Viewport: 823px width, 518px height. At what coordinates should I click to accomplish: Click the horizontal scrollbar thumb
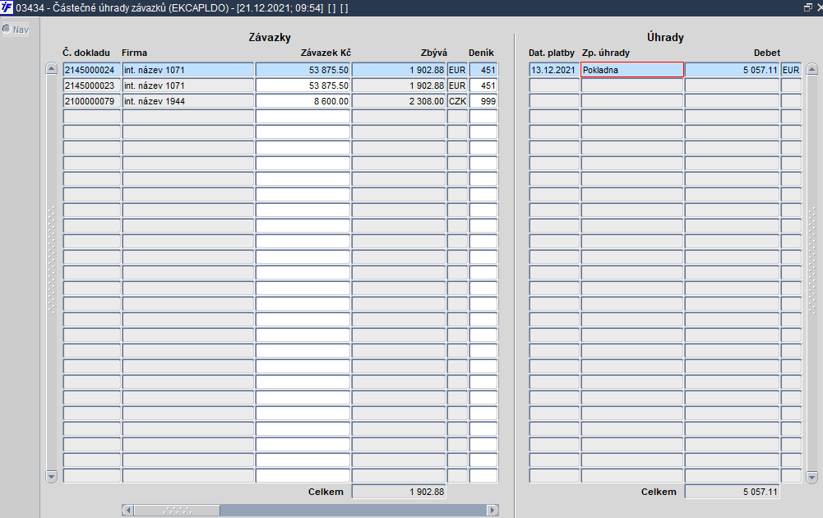177,510
